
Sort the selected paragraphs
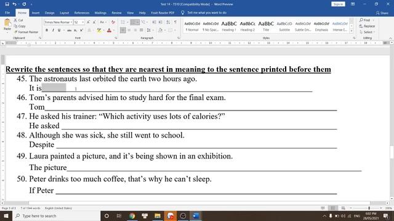[x=168, y=22]
